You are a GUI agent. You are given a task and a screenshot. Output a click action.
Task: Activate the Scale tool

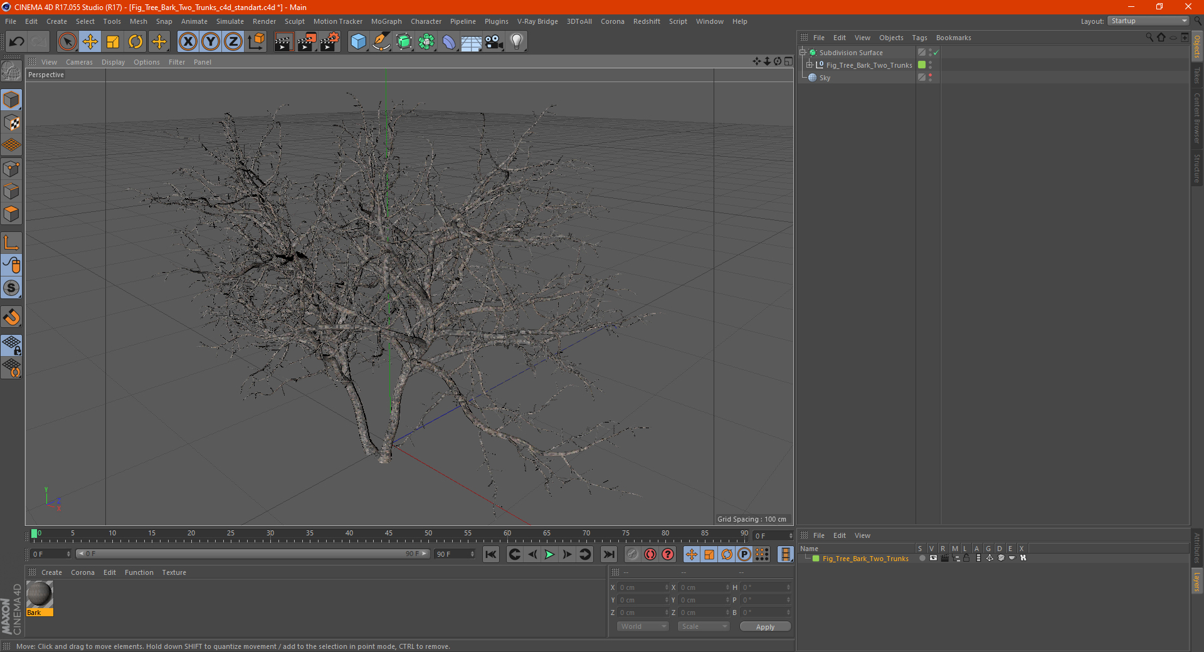[113, 42]
